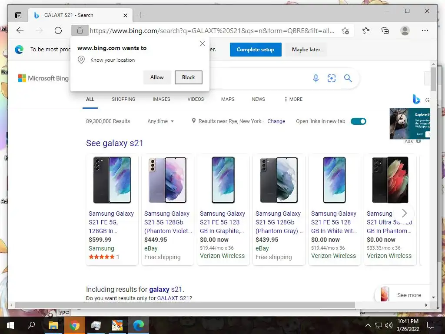Close the GALAXT S21 Search tab
The image size is (445, 334).
pos(125,15)
